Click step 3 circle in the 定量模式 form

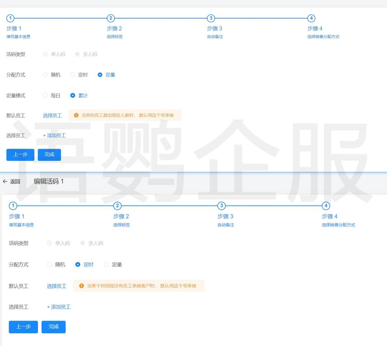[x=211, y=18]
